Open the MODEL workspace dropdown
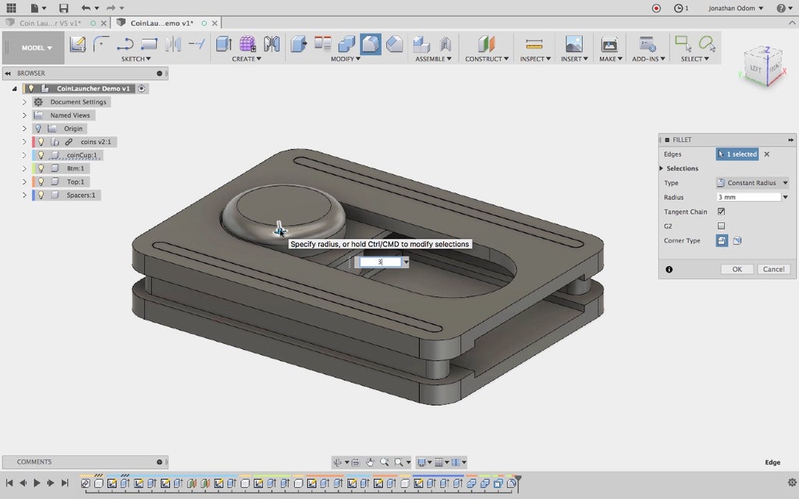The height and width of the screenshot is (499, 799). coord(37,48)
